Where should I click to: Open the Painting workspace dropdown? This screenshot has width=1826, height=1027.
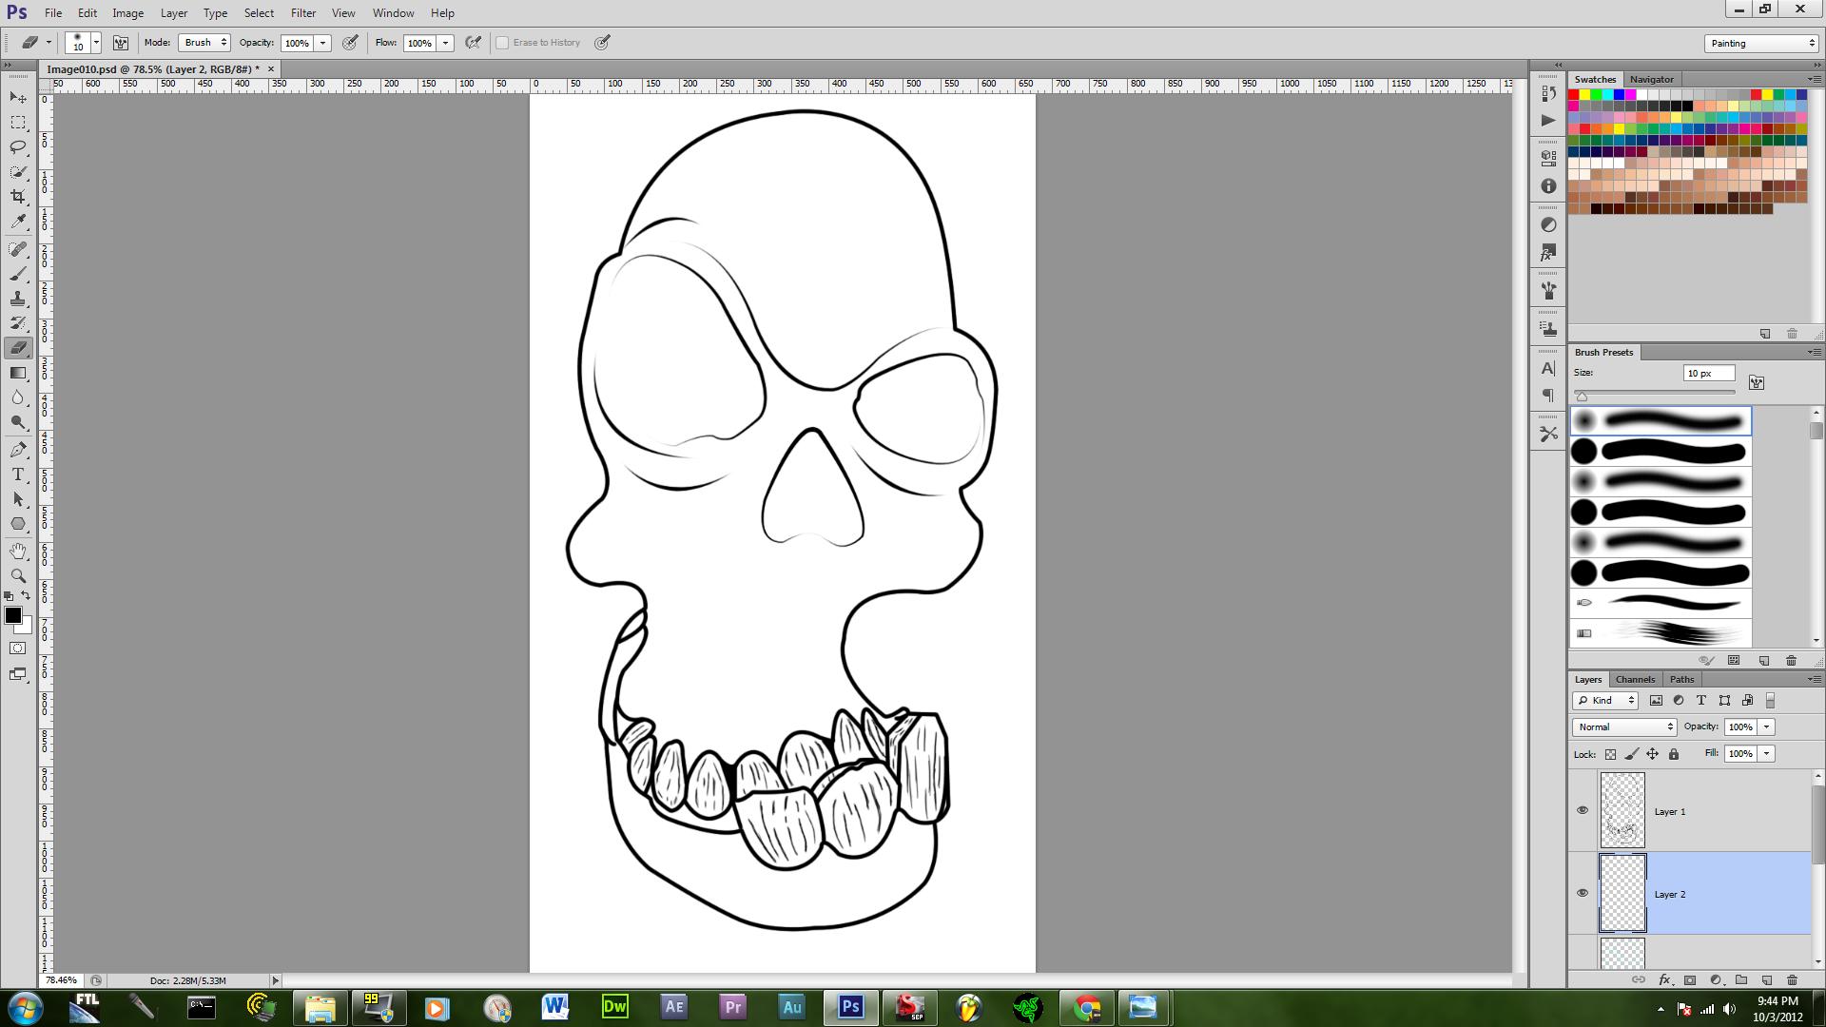[1761, 43]
